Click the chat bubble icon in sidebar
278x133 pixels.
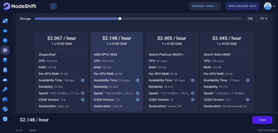pos(5,119)
